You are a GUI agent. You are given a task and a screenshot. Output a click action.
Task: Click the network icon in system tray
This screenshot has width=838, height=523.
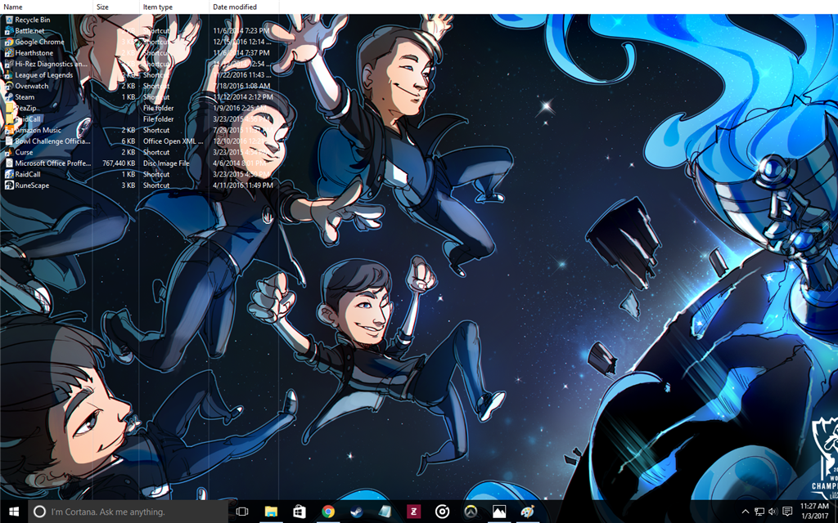(759, 512)
